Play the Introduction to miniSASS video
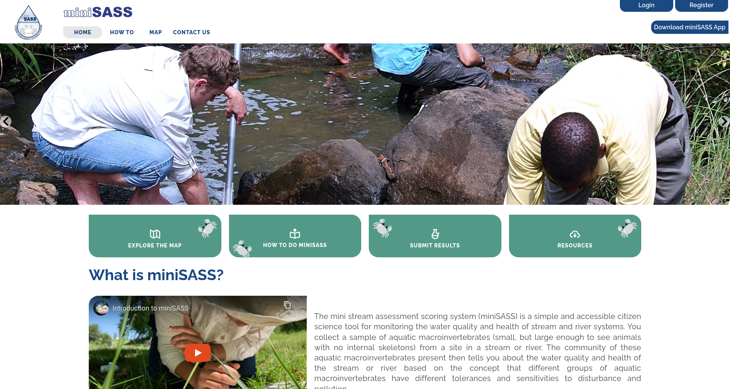 [198, 353]
